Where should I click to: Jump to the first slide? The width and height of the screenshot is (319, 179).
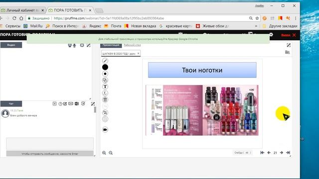tap(262, 153)
